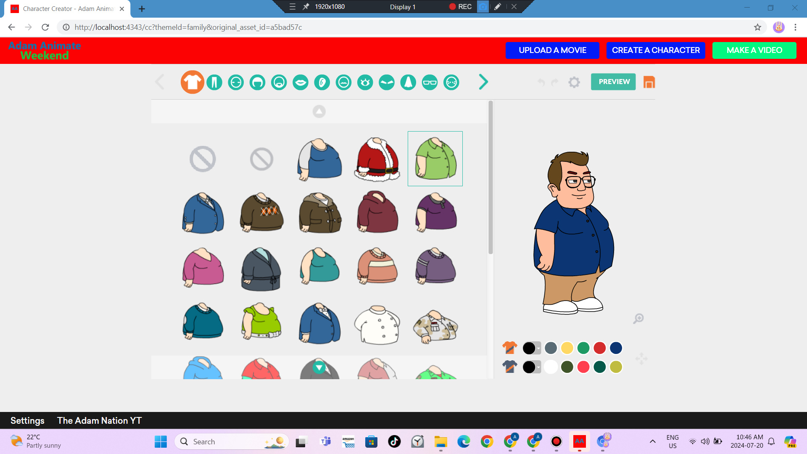Click CREATE A CHARACTER button

click(x=656, y=50)
